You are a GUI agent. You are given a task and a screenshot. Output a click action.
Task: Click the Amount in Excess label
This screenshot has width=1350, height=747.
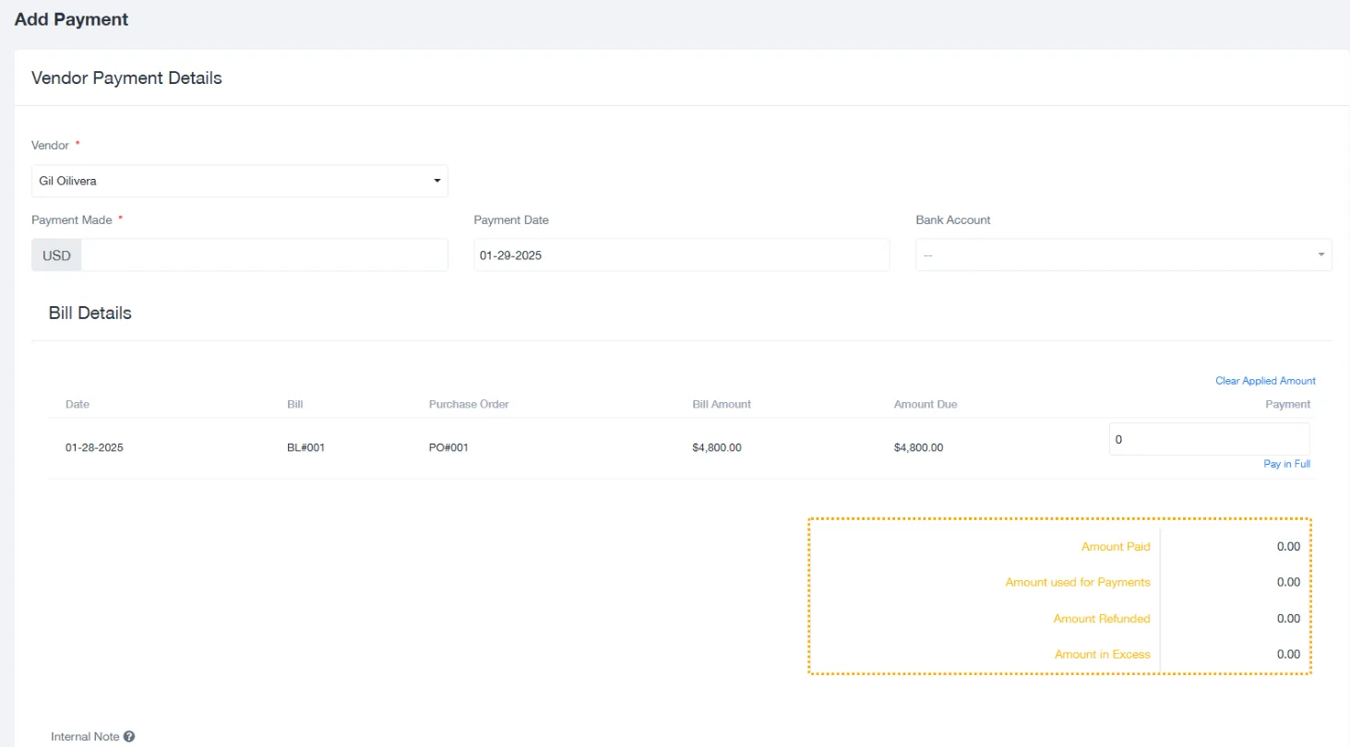[1102, 655]
